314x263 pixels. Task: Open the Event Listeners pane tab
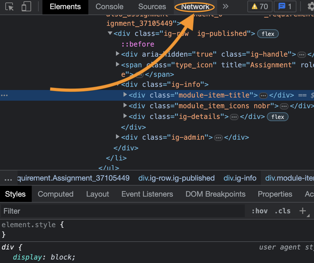click(147, 194)
